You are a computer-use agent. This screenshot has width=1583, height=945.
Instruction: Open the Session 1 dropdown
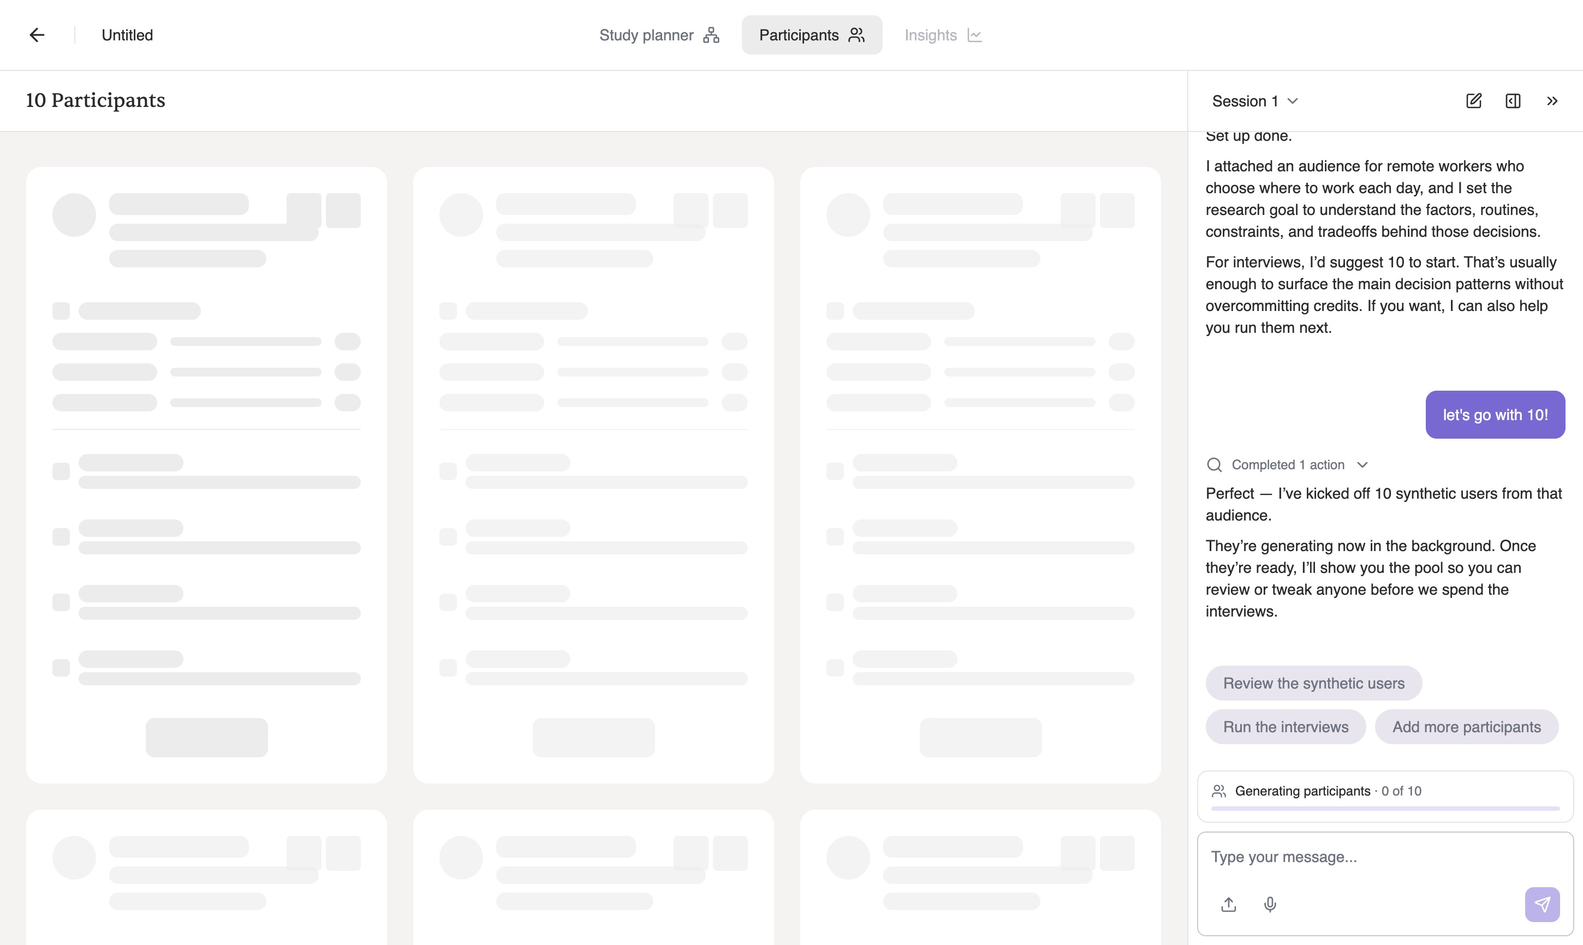(x=1255, y=101)
